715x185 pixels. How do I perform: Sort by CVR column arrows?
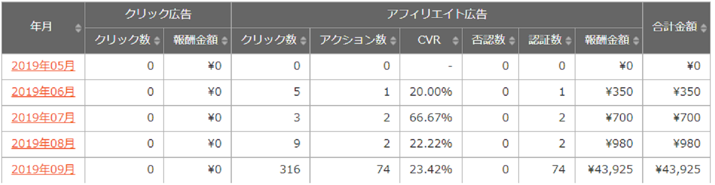(456, 41)
